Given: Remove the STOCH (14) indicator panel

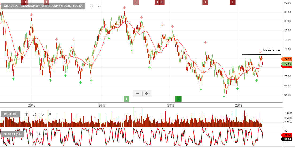Looking at the screenshot, I should pyautogui.click(x=46, y=134).
